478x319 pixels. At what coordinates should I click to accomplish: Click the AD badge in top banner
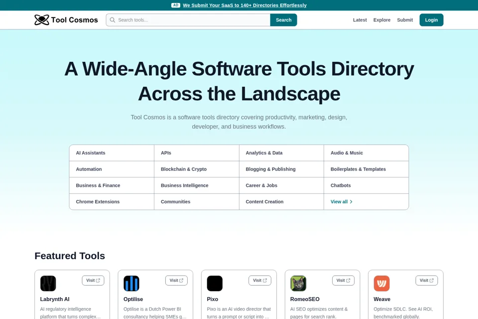coord(176,5)
